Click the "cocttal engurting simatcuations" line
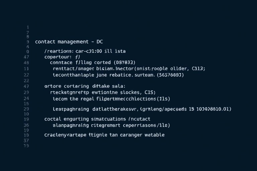 tap(97, 119)
